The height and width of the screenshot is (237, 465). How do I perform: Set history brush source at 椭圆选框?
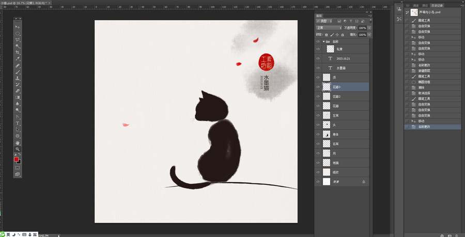[x=407, y=82]
